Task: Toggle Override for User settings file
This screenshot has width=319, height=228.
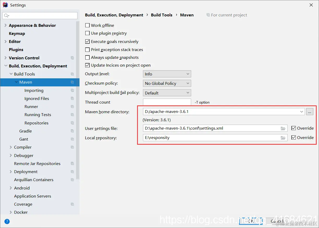Action: click(x=294, y=128)
